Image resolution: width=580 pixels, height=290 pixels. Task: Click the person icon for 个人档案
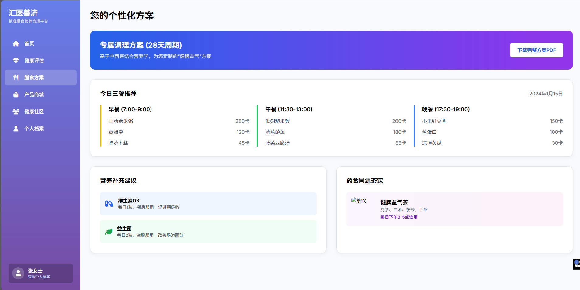point(16,129)
